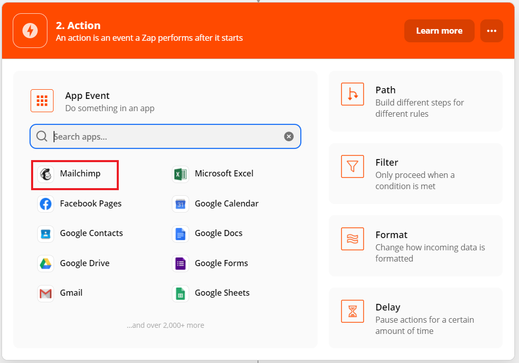This screenshot has height=363, width=519.
Task: Choose Google Drive app name
Action: (85, 263)
